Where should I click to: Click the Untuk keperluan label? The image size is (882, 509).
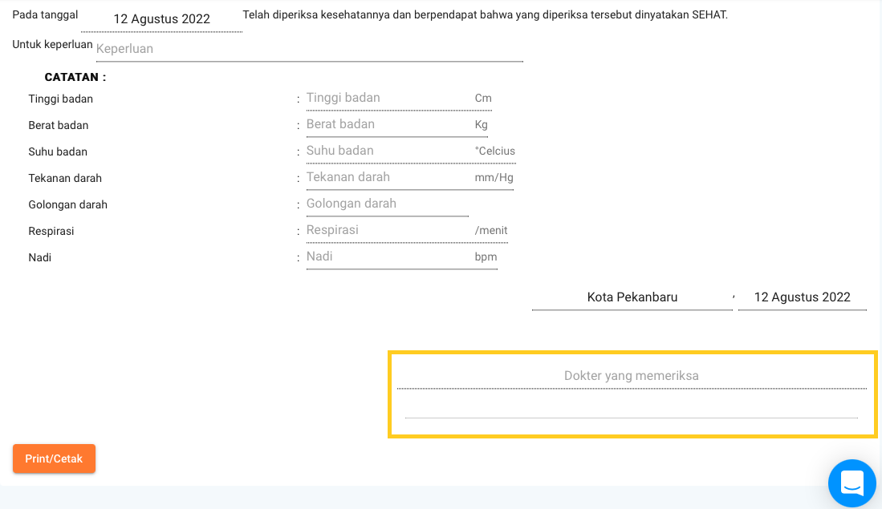(x=52, y=44)
